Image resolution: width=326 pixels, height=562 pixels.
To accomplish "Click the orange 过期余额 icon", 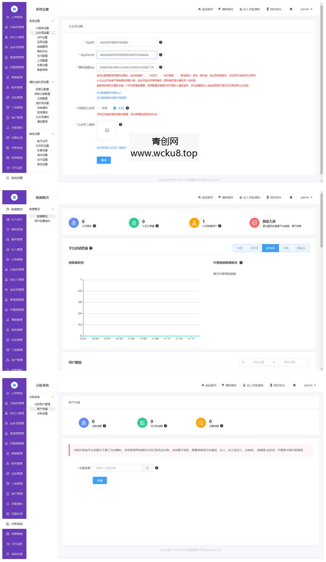I will click(x=201, y=423).
